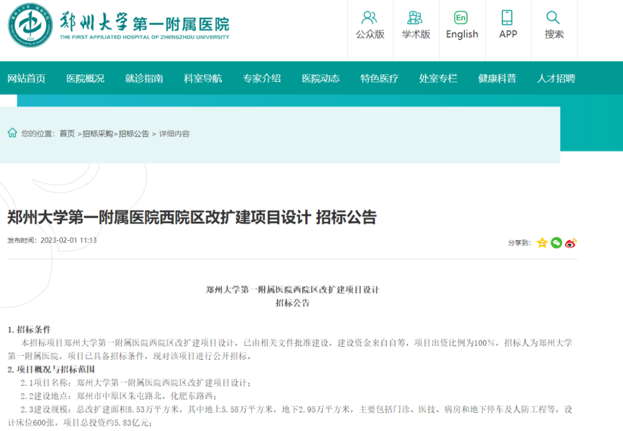The image size is (623, 431).
Task: Open 健康科普 menu item
Action: [x=497, y=78]
